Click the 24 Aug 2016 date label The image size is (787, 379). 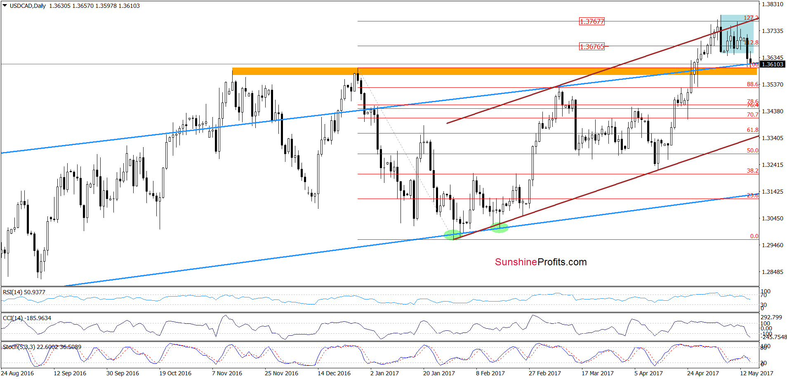(17, 373)
